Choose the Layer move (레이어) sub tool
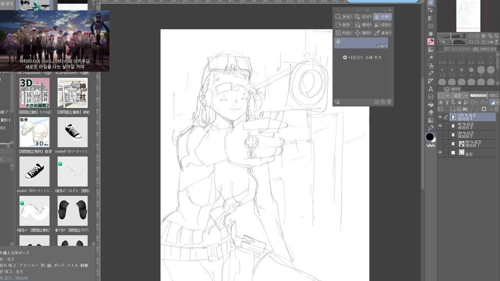Screen dimensions: 500x281 click(363, 33)
